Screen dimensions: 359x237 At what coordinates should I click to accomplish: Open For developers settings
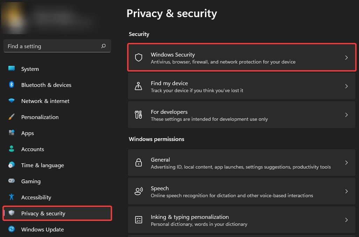[242, 114]
